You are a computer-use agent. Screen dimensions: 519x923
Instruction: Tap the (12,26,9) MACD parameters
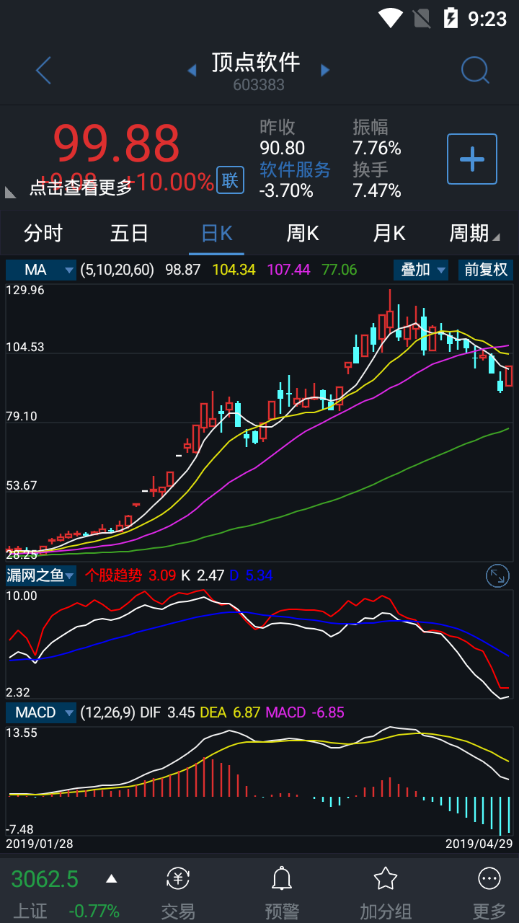pyautogui.click(x=108, y=712)
